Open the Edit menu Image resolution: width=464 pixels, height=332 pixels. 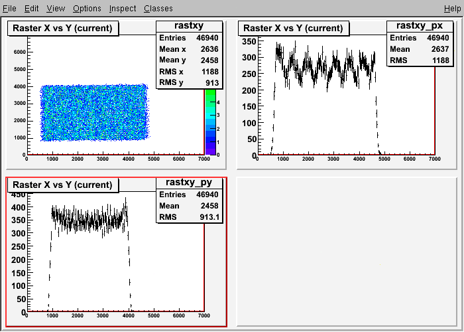pyautogui.click(x=31, y=8)
